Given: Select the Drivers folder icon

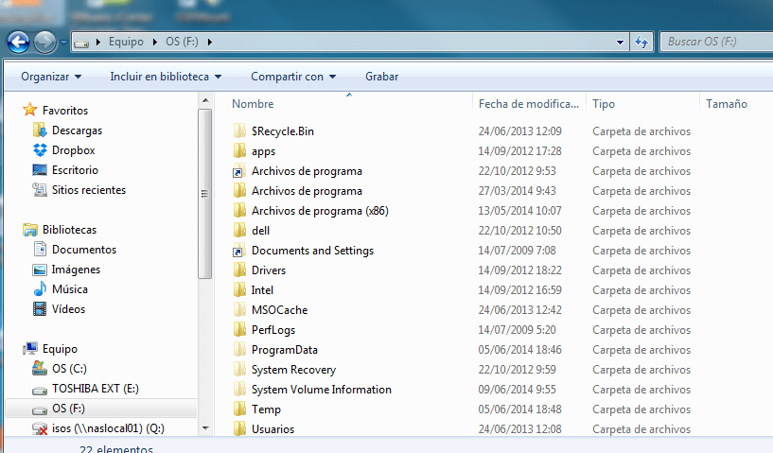Looking at the screenshot, I should 239,270.
